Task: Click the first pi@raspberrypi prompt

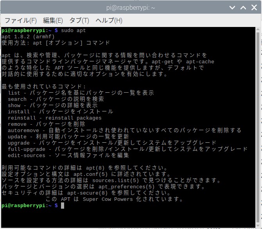Action: (30, 30)
